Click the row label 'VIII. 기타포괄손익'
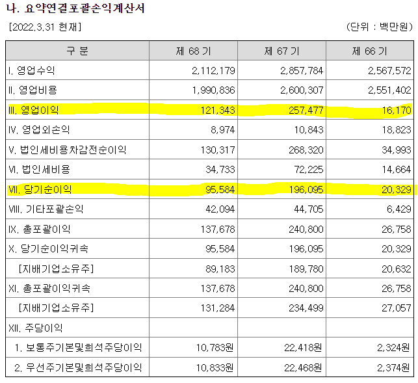The image size is (418, 383). (46, 209)
